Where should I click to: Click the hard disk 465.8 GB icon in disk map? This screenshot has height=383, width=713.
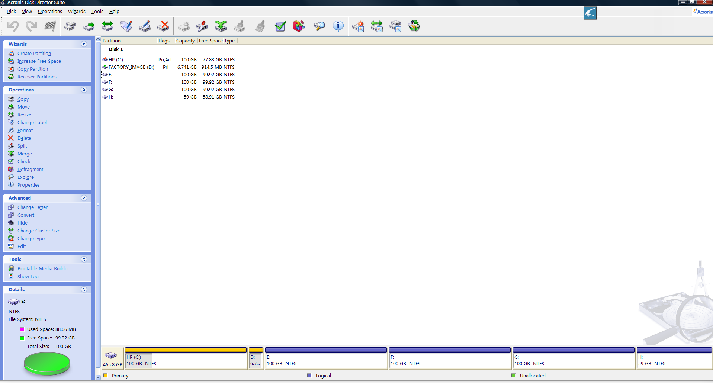click(x=111, y=355)
